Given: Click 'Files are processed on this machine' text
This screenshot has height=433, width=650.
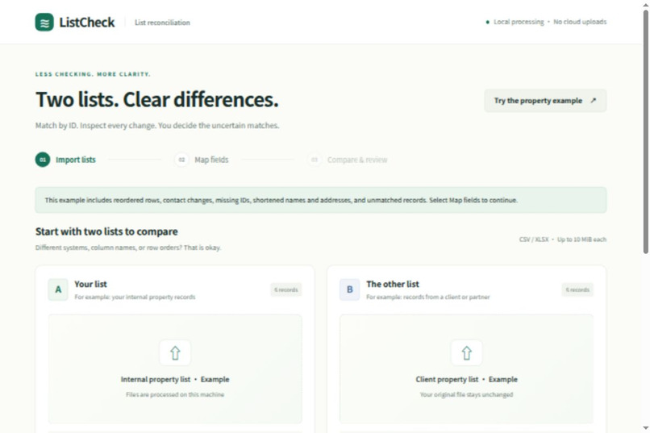Looking at the screenshot, I should (175, 394).
